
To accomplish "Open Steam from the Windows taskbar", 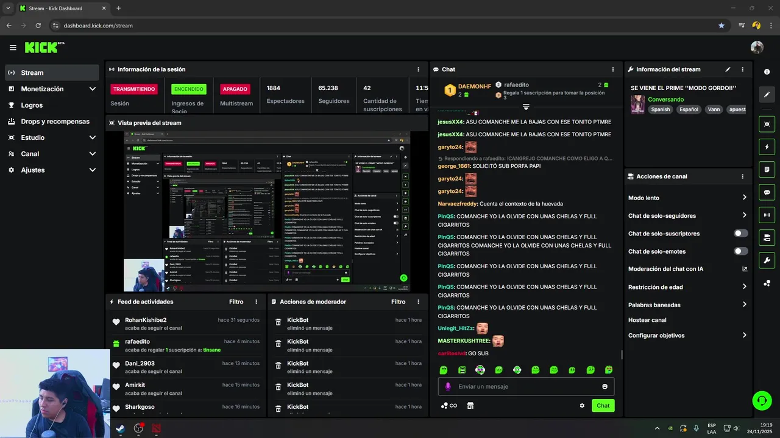I will (x=121, y=428).
